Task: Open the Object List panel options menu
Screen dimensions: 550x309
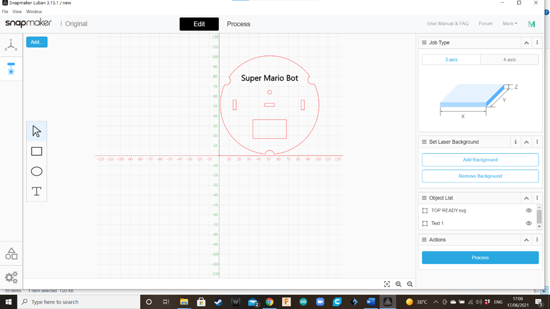Action: point(537,198)
